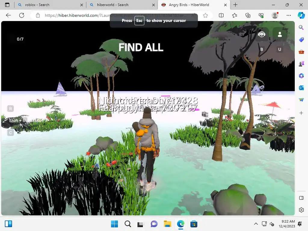
Task: Go back to the previous page
Action: coord(8,15)
